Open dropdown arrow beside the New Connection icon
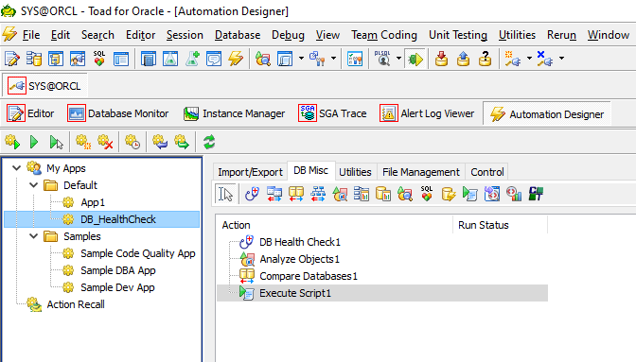Screen dimensions: 636x362 [x=529, y=59]
